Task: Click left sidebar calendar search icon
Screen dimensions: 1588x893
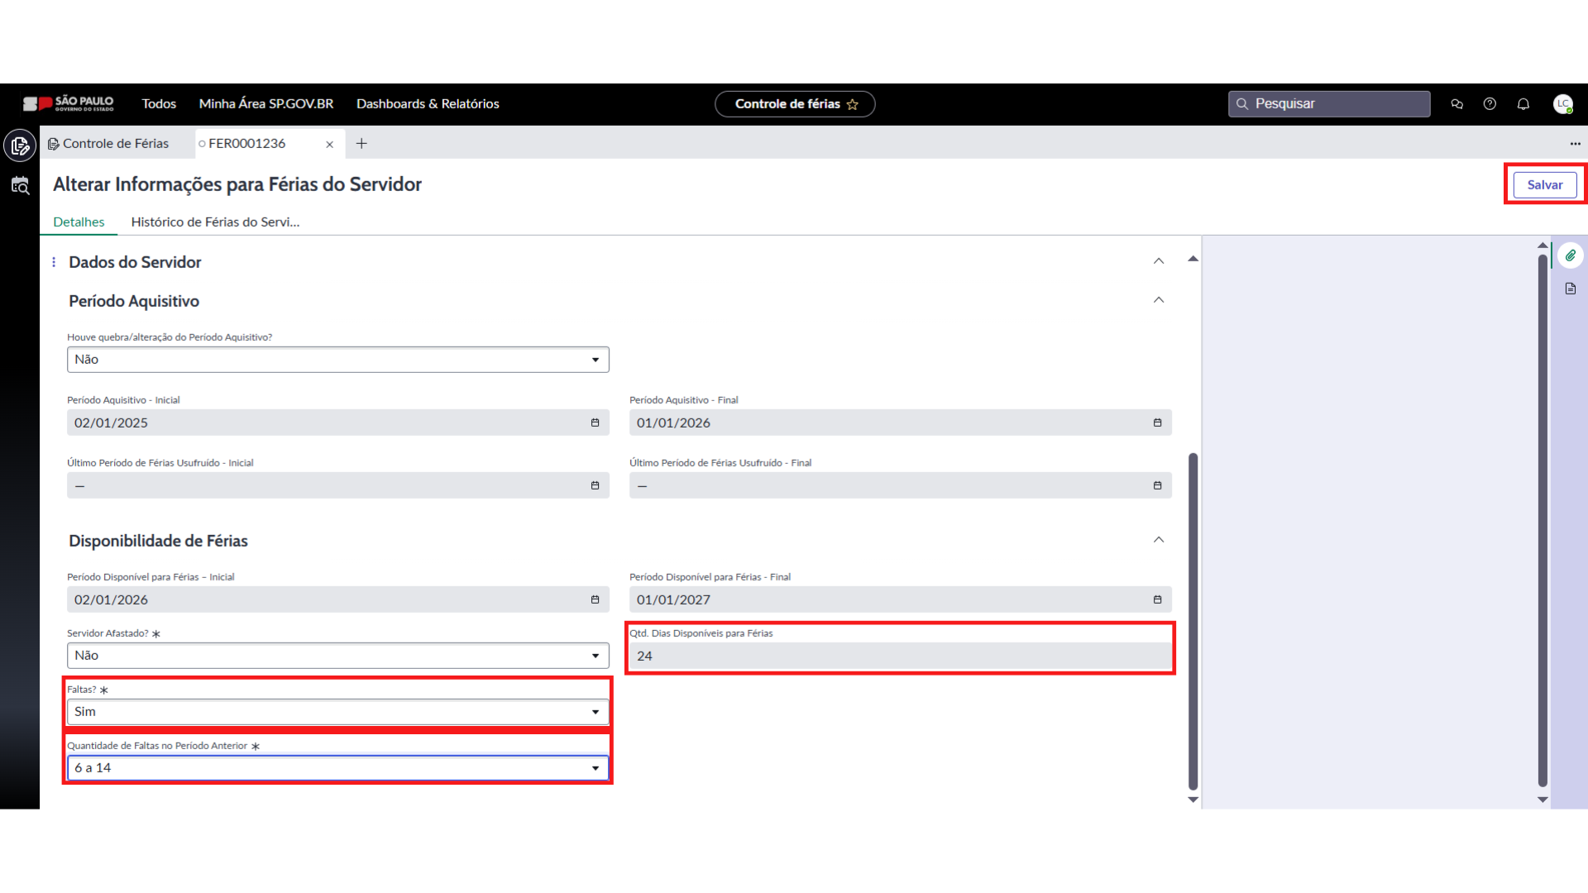Action: (20, 186)
